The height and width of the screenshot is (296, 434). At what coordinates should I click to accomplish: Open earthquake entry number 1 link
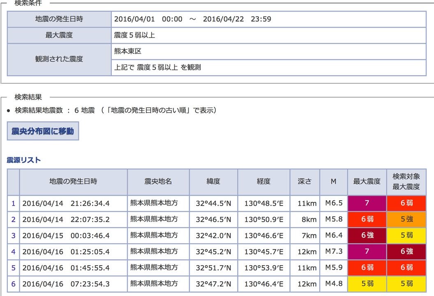[x=13, y=203]
